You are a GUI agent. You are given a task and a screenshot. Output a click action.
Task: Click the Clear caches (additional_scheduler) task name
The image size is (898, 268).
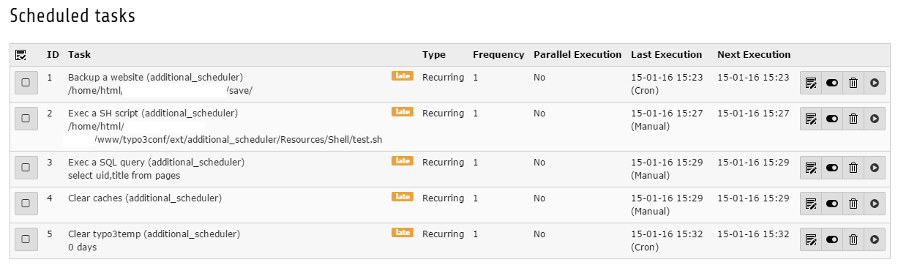click(145, 198)
